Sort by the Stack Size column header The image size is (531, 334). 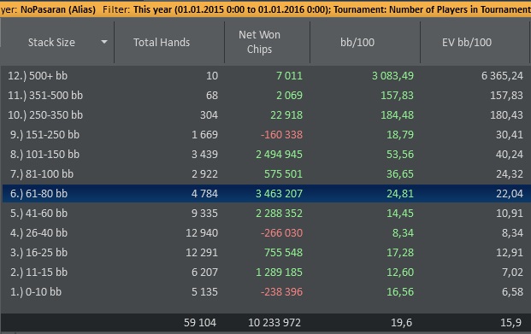click(51, 43)
